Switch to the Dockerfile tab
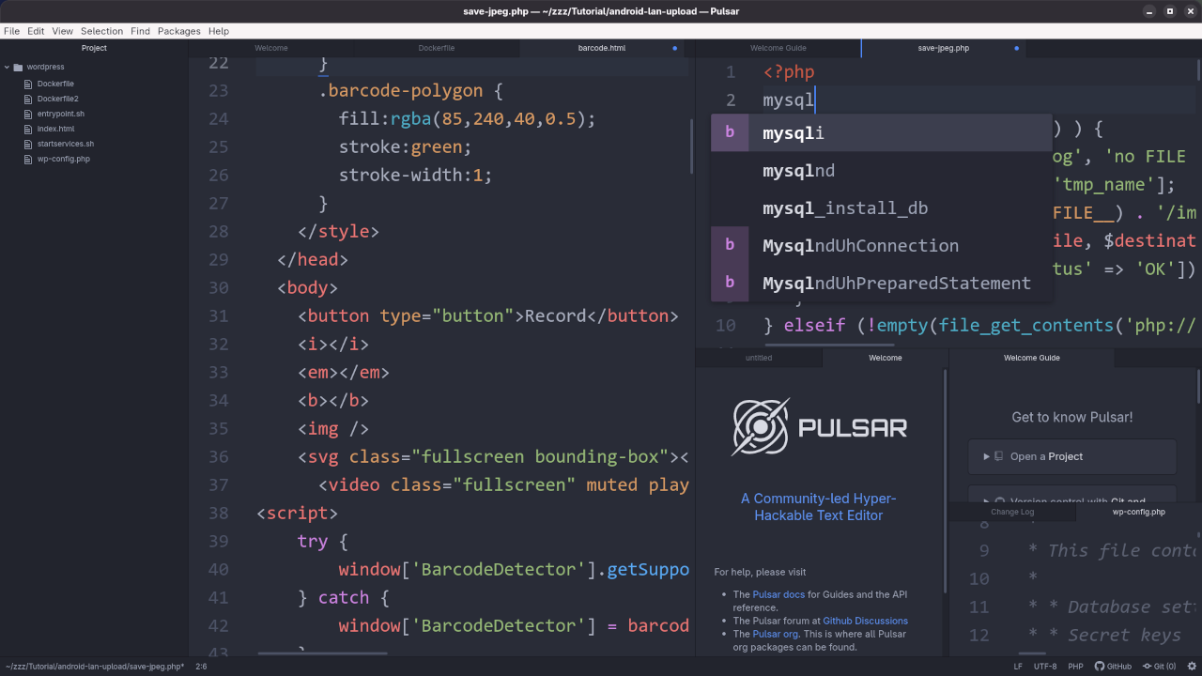Image resolution: width=1202 pixels, height=676 pixels. pos(437,48)
